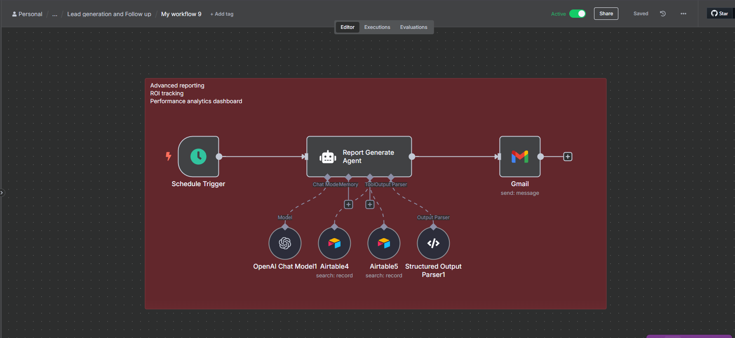735x338 pixels.
Task: Open the Personal project breadcrumb
Action: click(27, 14)
